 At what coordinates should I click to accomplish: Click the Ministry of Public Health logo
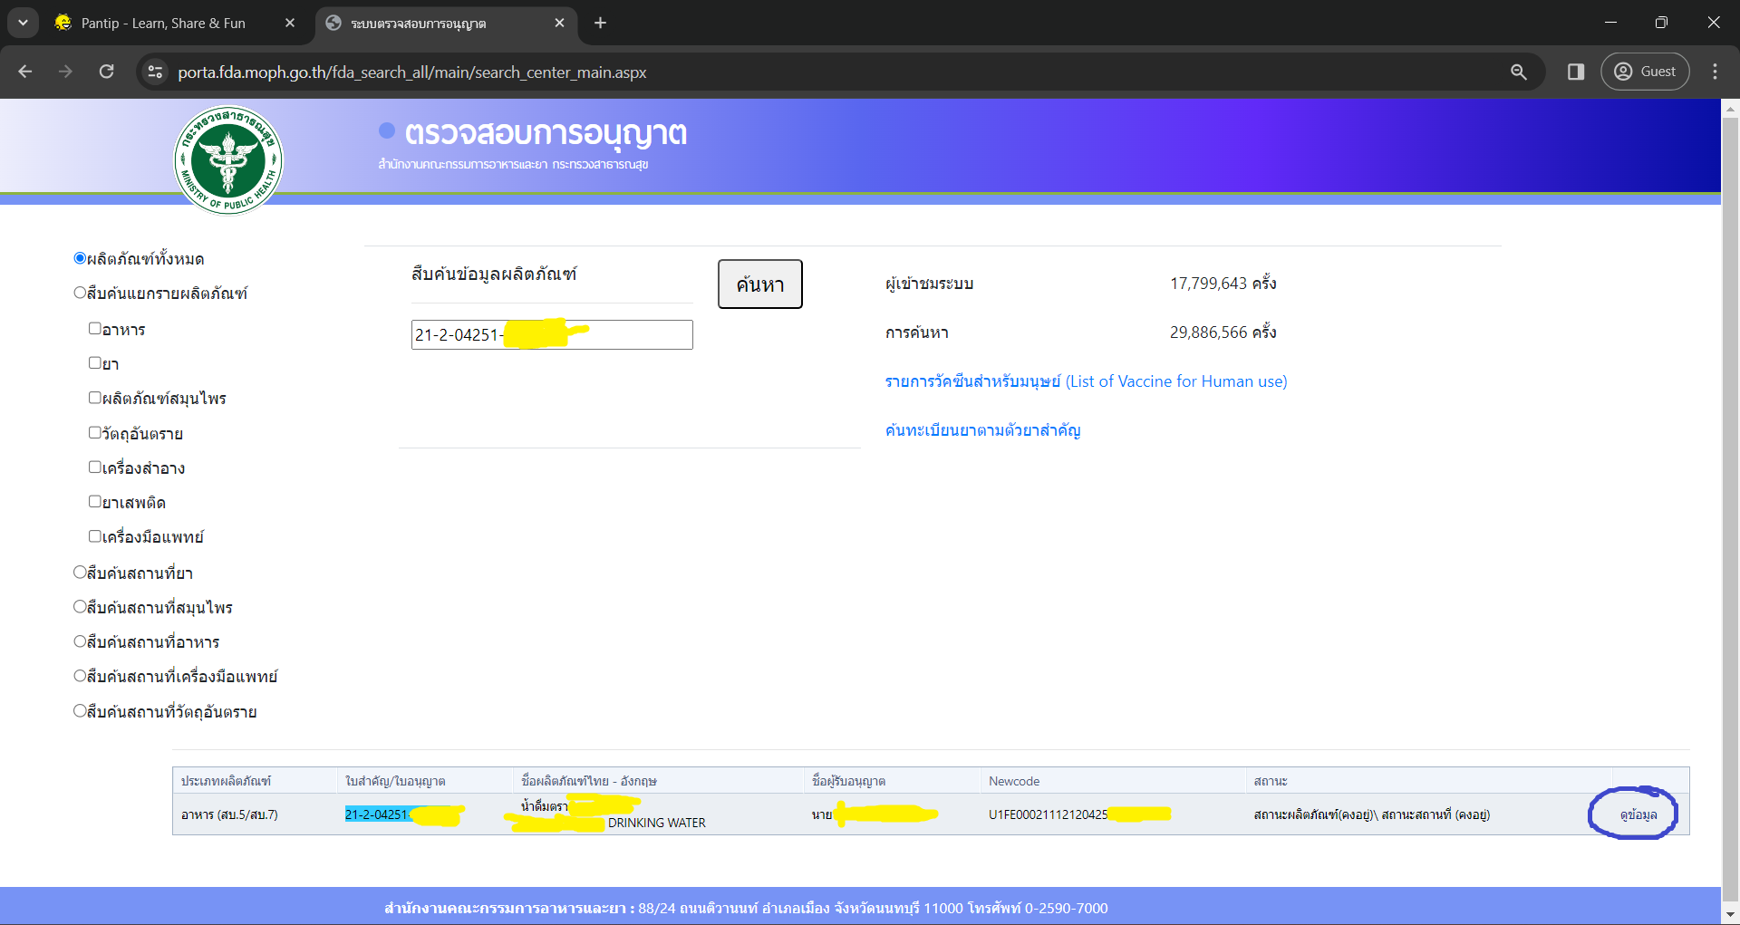[228, 159]
